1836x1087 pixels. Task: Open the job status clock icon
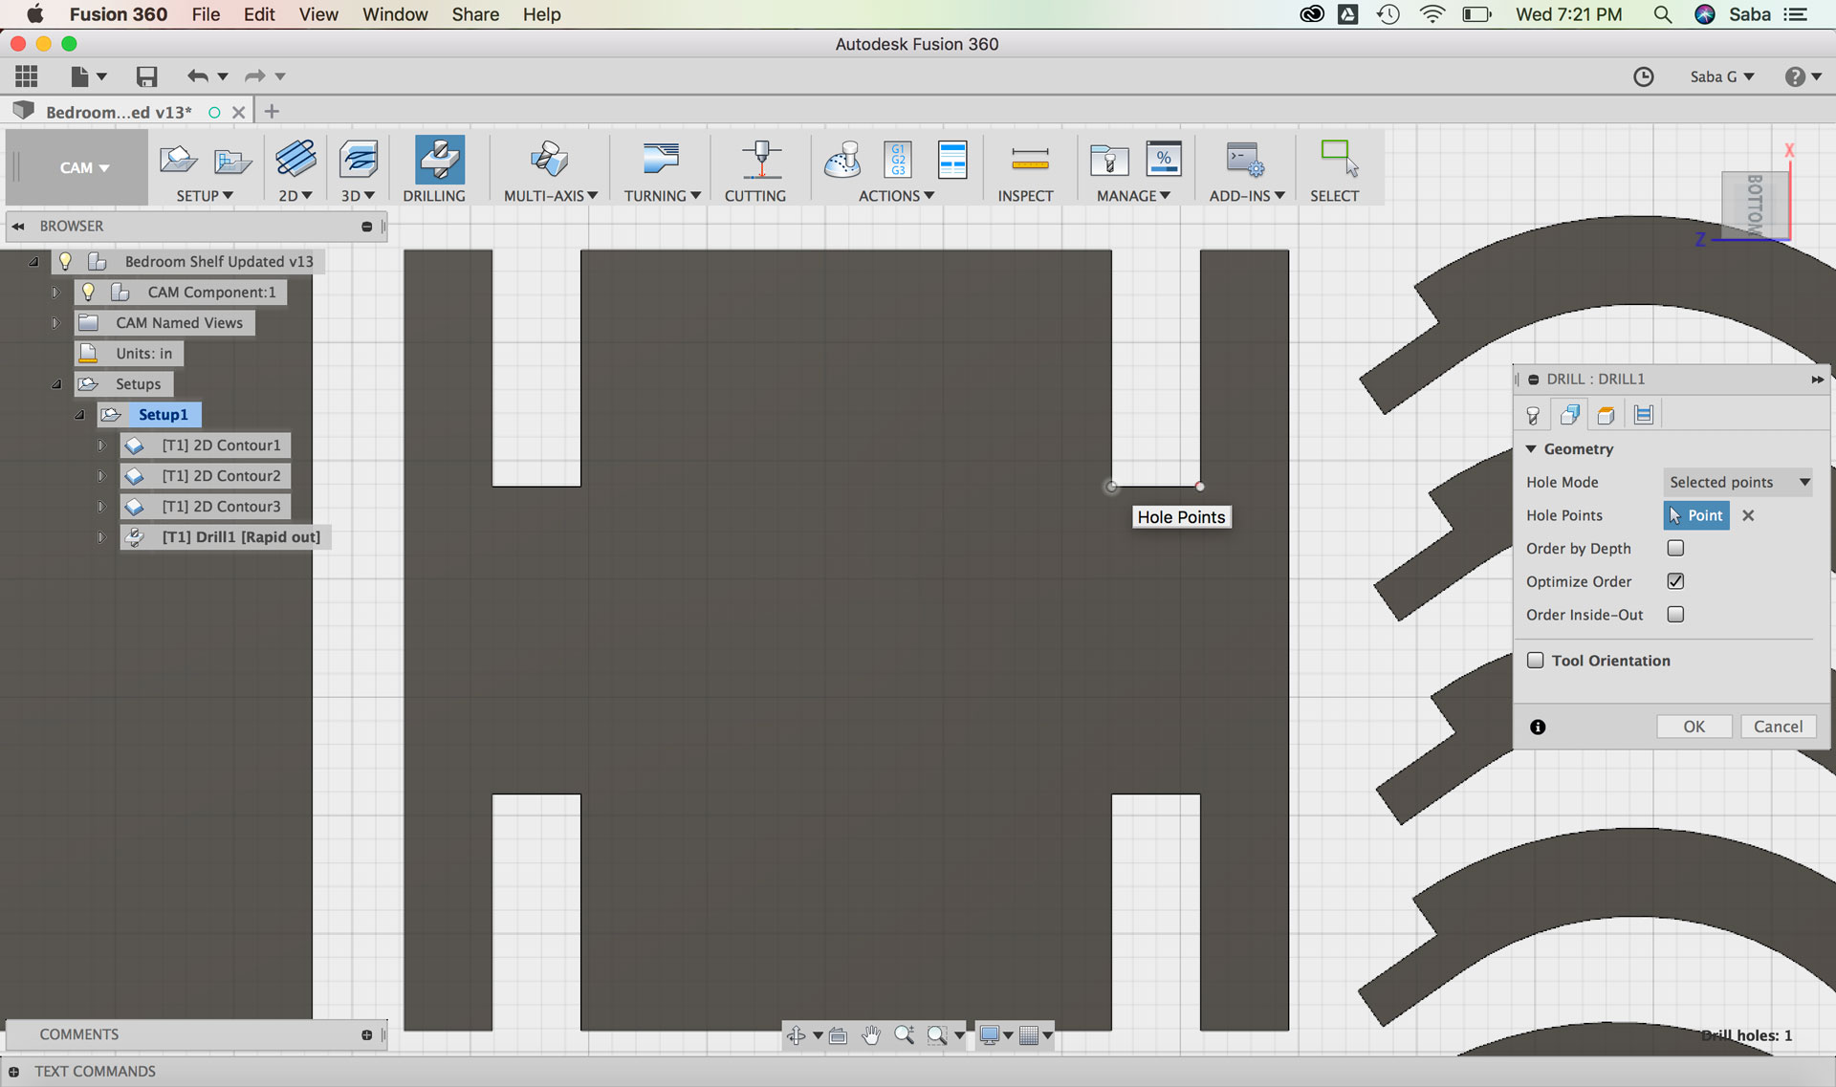click(x=1643, y=76)
